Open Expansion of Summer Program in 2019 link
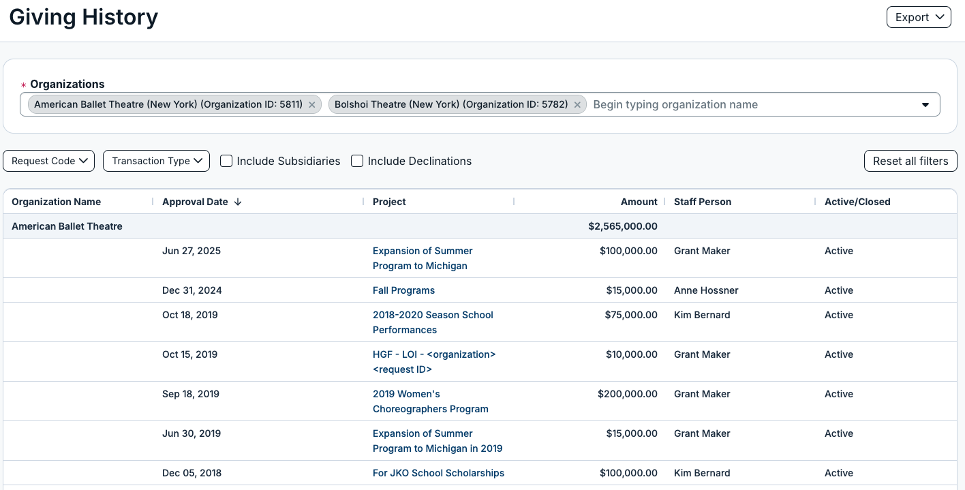 tap(438, 441)
